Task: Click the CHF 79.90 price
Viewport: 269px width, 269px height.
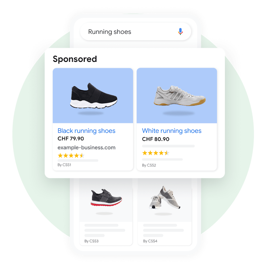Action: coord(71,139)
